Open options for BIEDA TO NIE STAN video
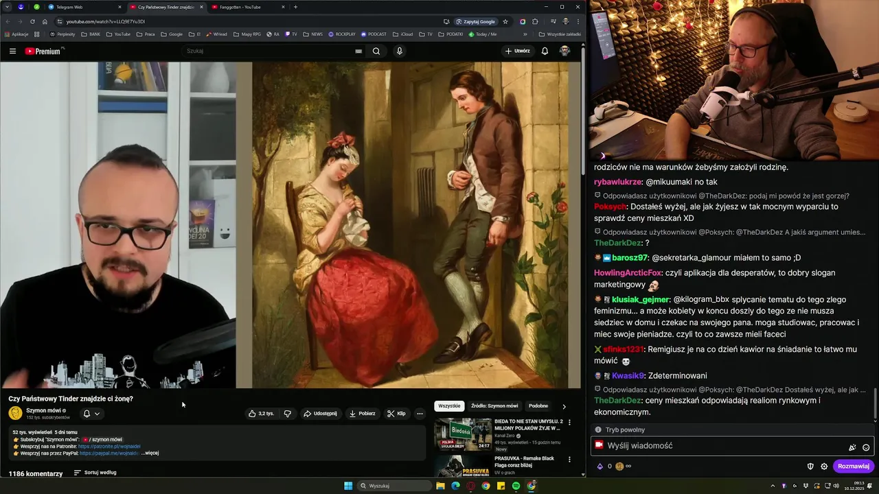879x494 pixels. tap(569, 423)
